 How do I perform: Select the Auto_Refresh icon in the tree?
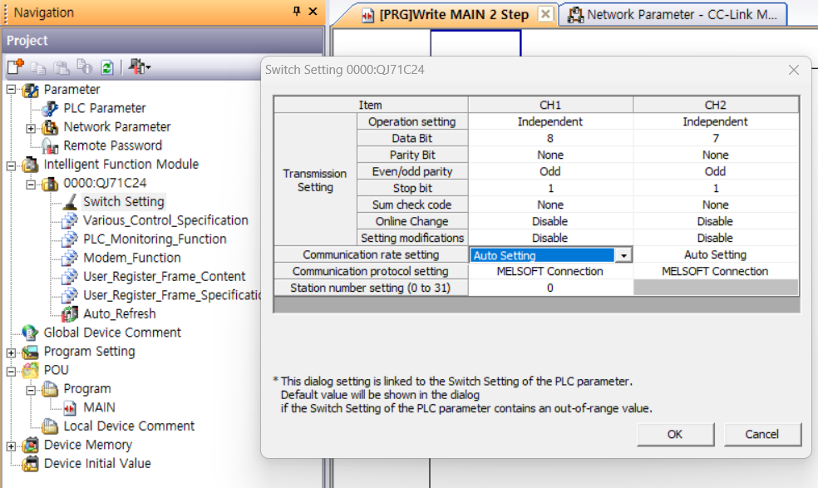pyautogui.click(x=70, y=314)
